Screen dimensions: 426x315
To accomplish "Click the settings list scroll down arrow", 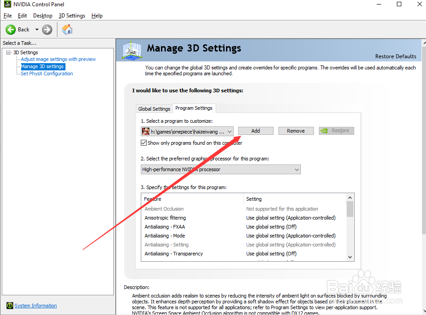I will coord(350,257).
